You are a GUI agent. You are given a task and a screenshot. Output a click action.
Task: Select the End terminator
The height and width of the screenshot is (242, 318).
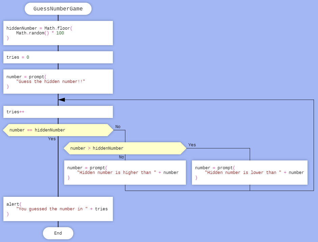click(58, 233)
